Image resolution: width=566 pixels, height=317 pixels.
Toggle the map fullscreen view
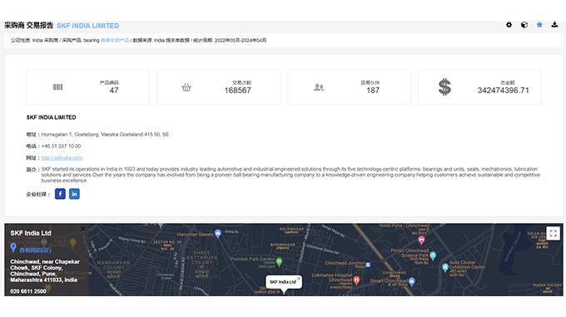pyautogui.click(x=553, y=233)
